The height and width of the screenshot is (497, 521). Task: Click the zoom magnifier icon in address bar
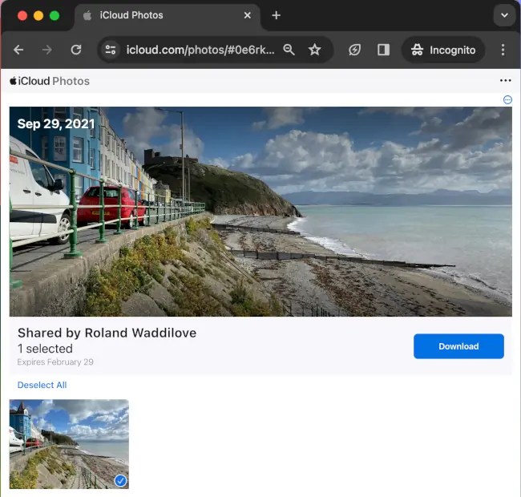tap(289, 50)
